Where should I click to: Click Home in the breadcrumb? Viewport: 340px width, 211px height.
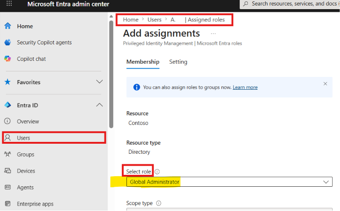click(131, 20)
